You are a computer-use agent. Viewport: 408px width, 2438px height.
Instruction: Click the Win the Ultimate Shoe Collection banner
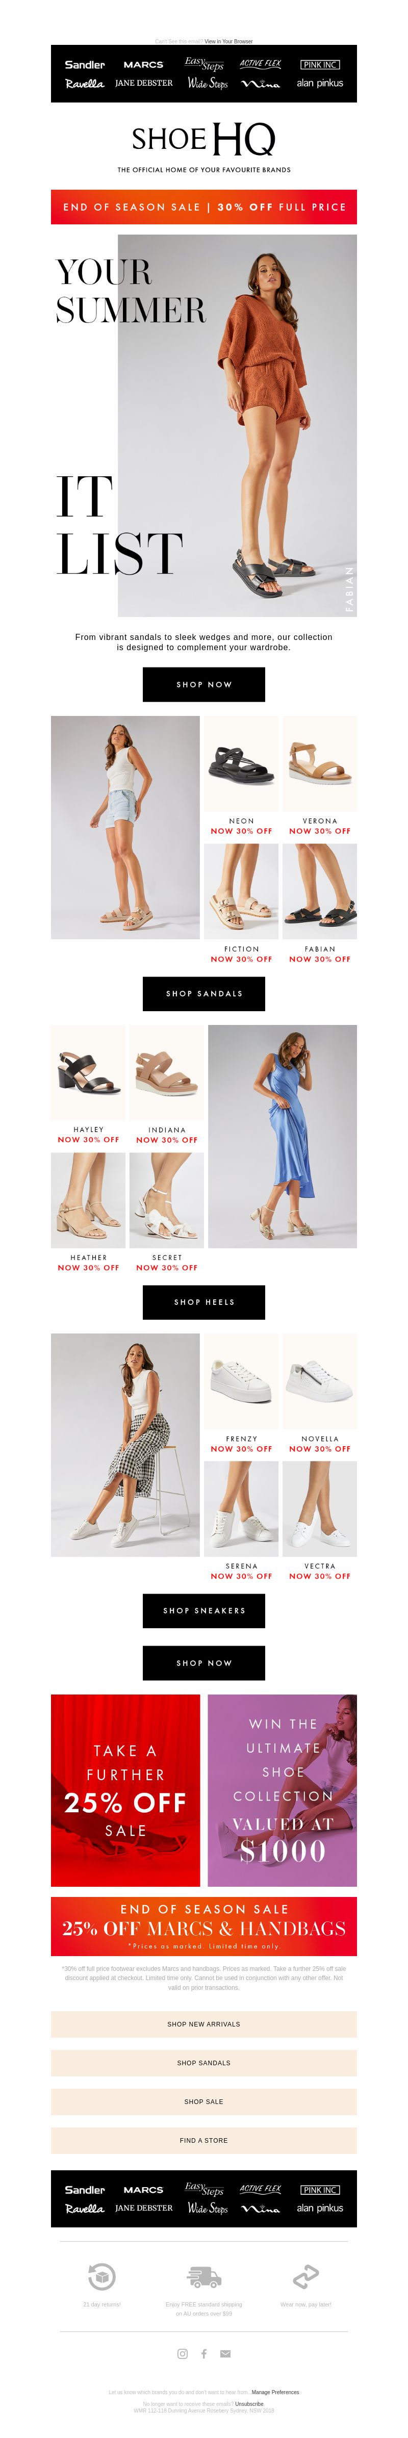coord(282,1790)
